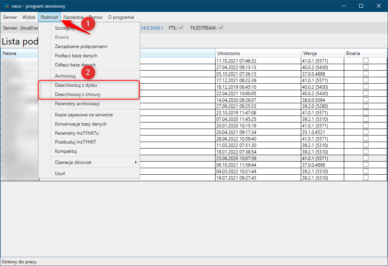Screen dimensions: 388x266
Task: Click the nexo app icon in title bar
Action: tap(7, 6)
